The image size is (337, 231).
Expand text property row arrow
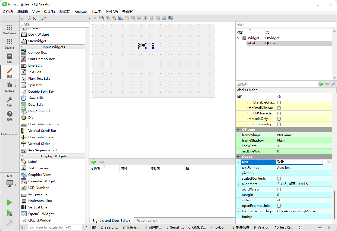pyautogui.click(x=238, y=162)
